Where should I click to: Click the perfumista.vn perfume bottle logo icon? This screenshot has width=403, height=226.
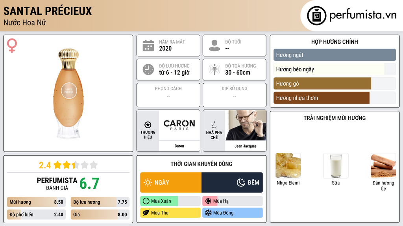(x=316, y=16)
